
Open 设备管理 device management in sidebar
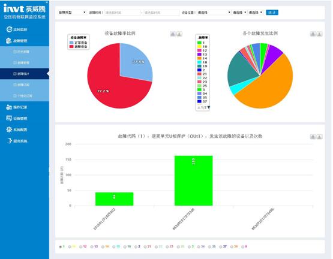(17, 119)
